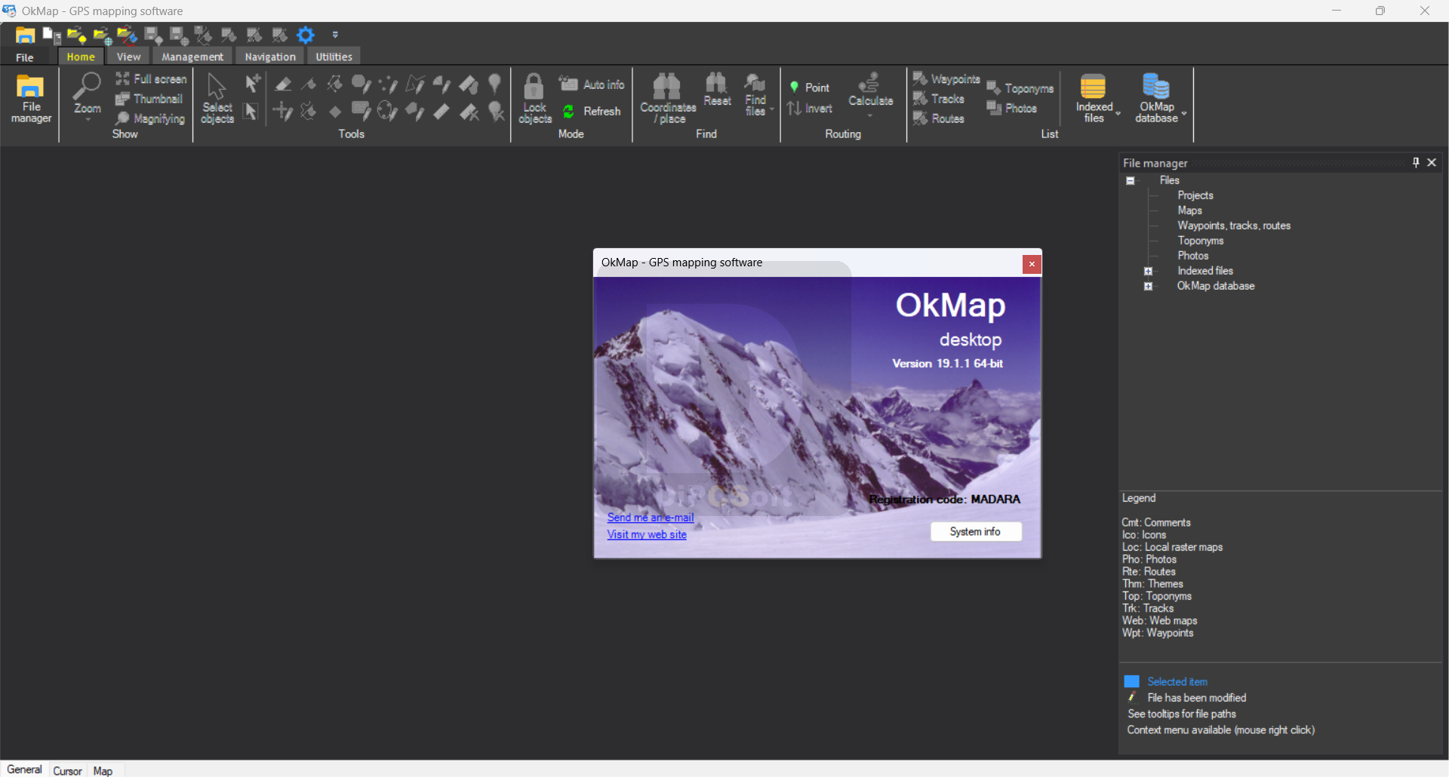Click the ruler measure tool icon

click(x=441, y=112)
